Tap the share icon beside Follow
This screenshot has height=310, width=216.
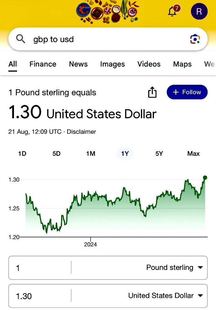point(152,92)
